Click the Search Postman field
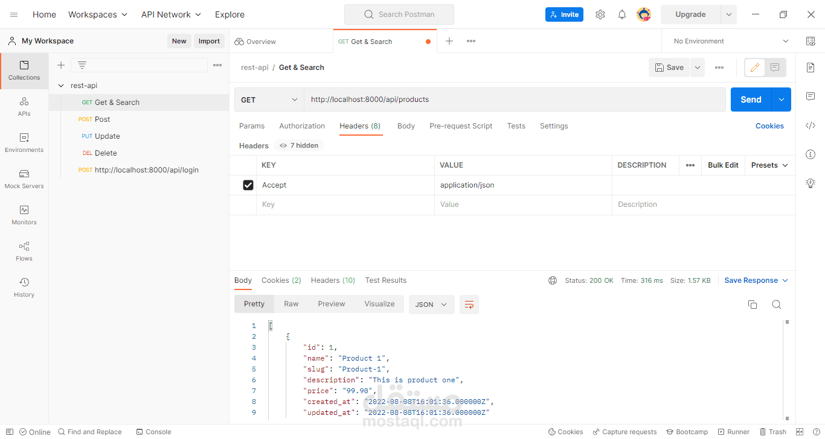825x439 pixels. (399, 14)
